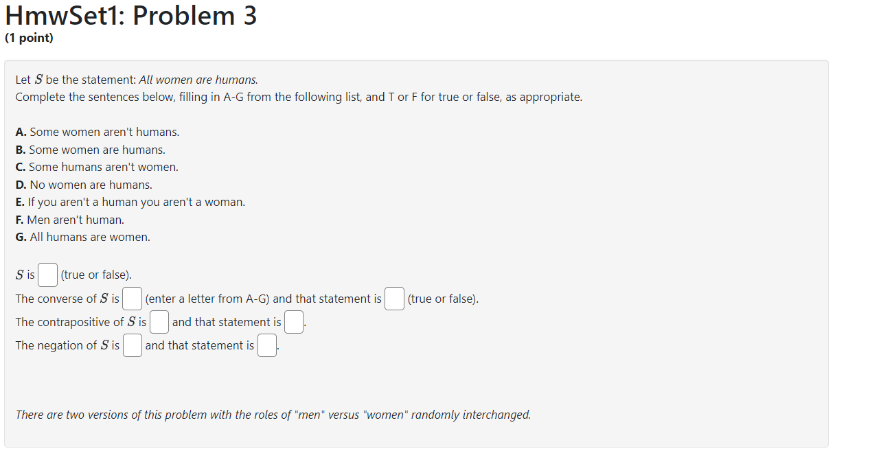Click the italic statement "All women are humans"
The width and height of the screenshot is (870, 462).
[x=197, y=79]
